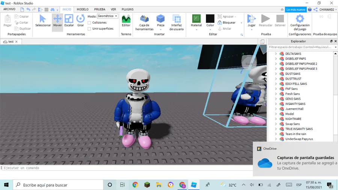Open Configuración del juego settings
Viewport: 338px width, 190px height.
pos(300,23)
